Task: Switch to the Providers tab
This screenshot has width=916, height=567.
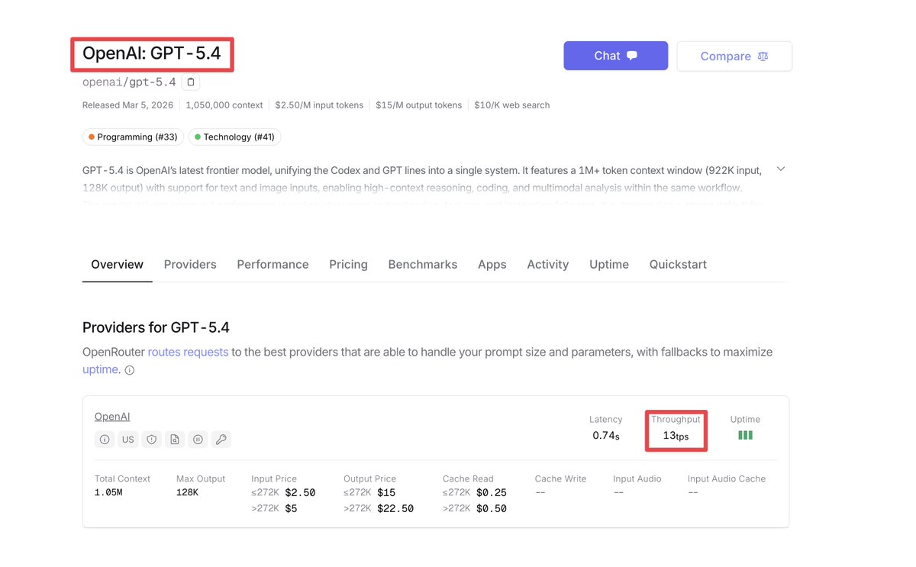Action: pyautogui.click(x=190, y=264)
